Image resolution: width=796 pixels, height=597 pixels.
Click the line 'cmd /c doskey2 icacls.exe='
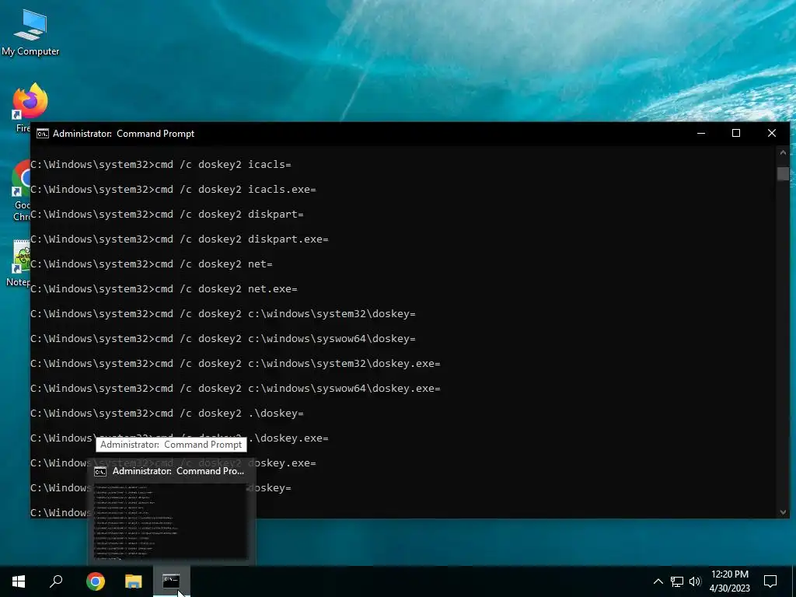[236, 190]
